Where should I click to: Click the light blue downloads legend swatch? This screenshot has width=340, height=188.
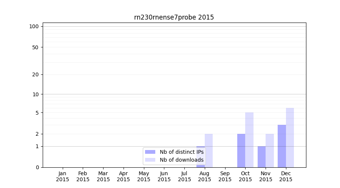150,160
